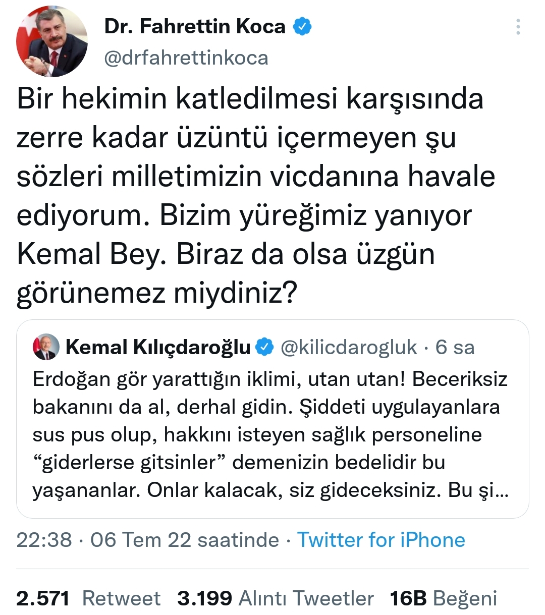Click the 22:38 tweet time
Image resolution: width=545 pixels, height=615 pixels.
coord(44,540)
